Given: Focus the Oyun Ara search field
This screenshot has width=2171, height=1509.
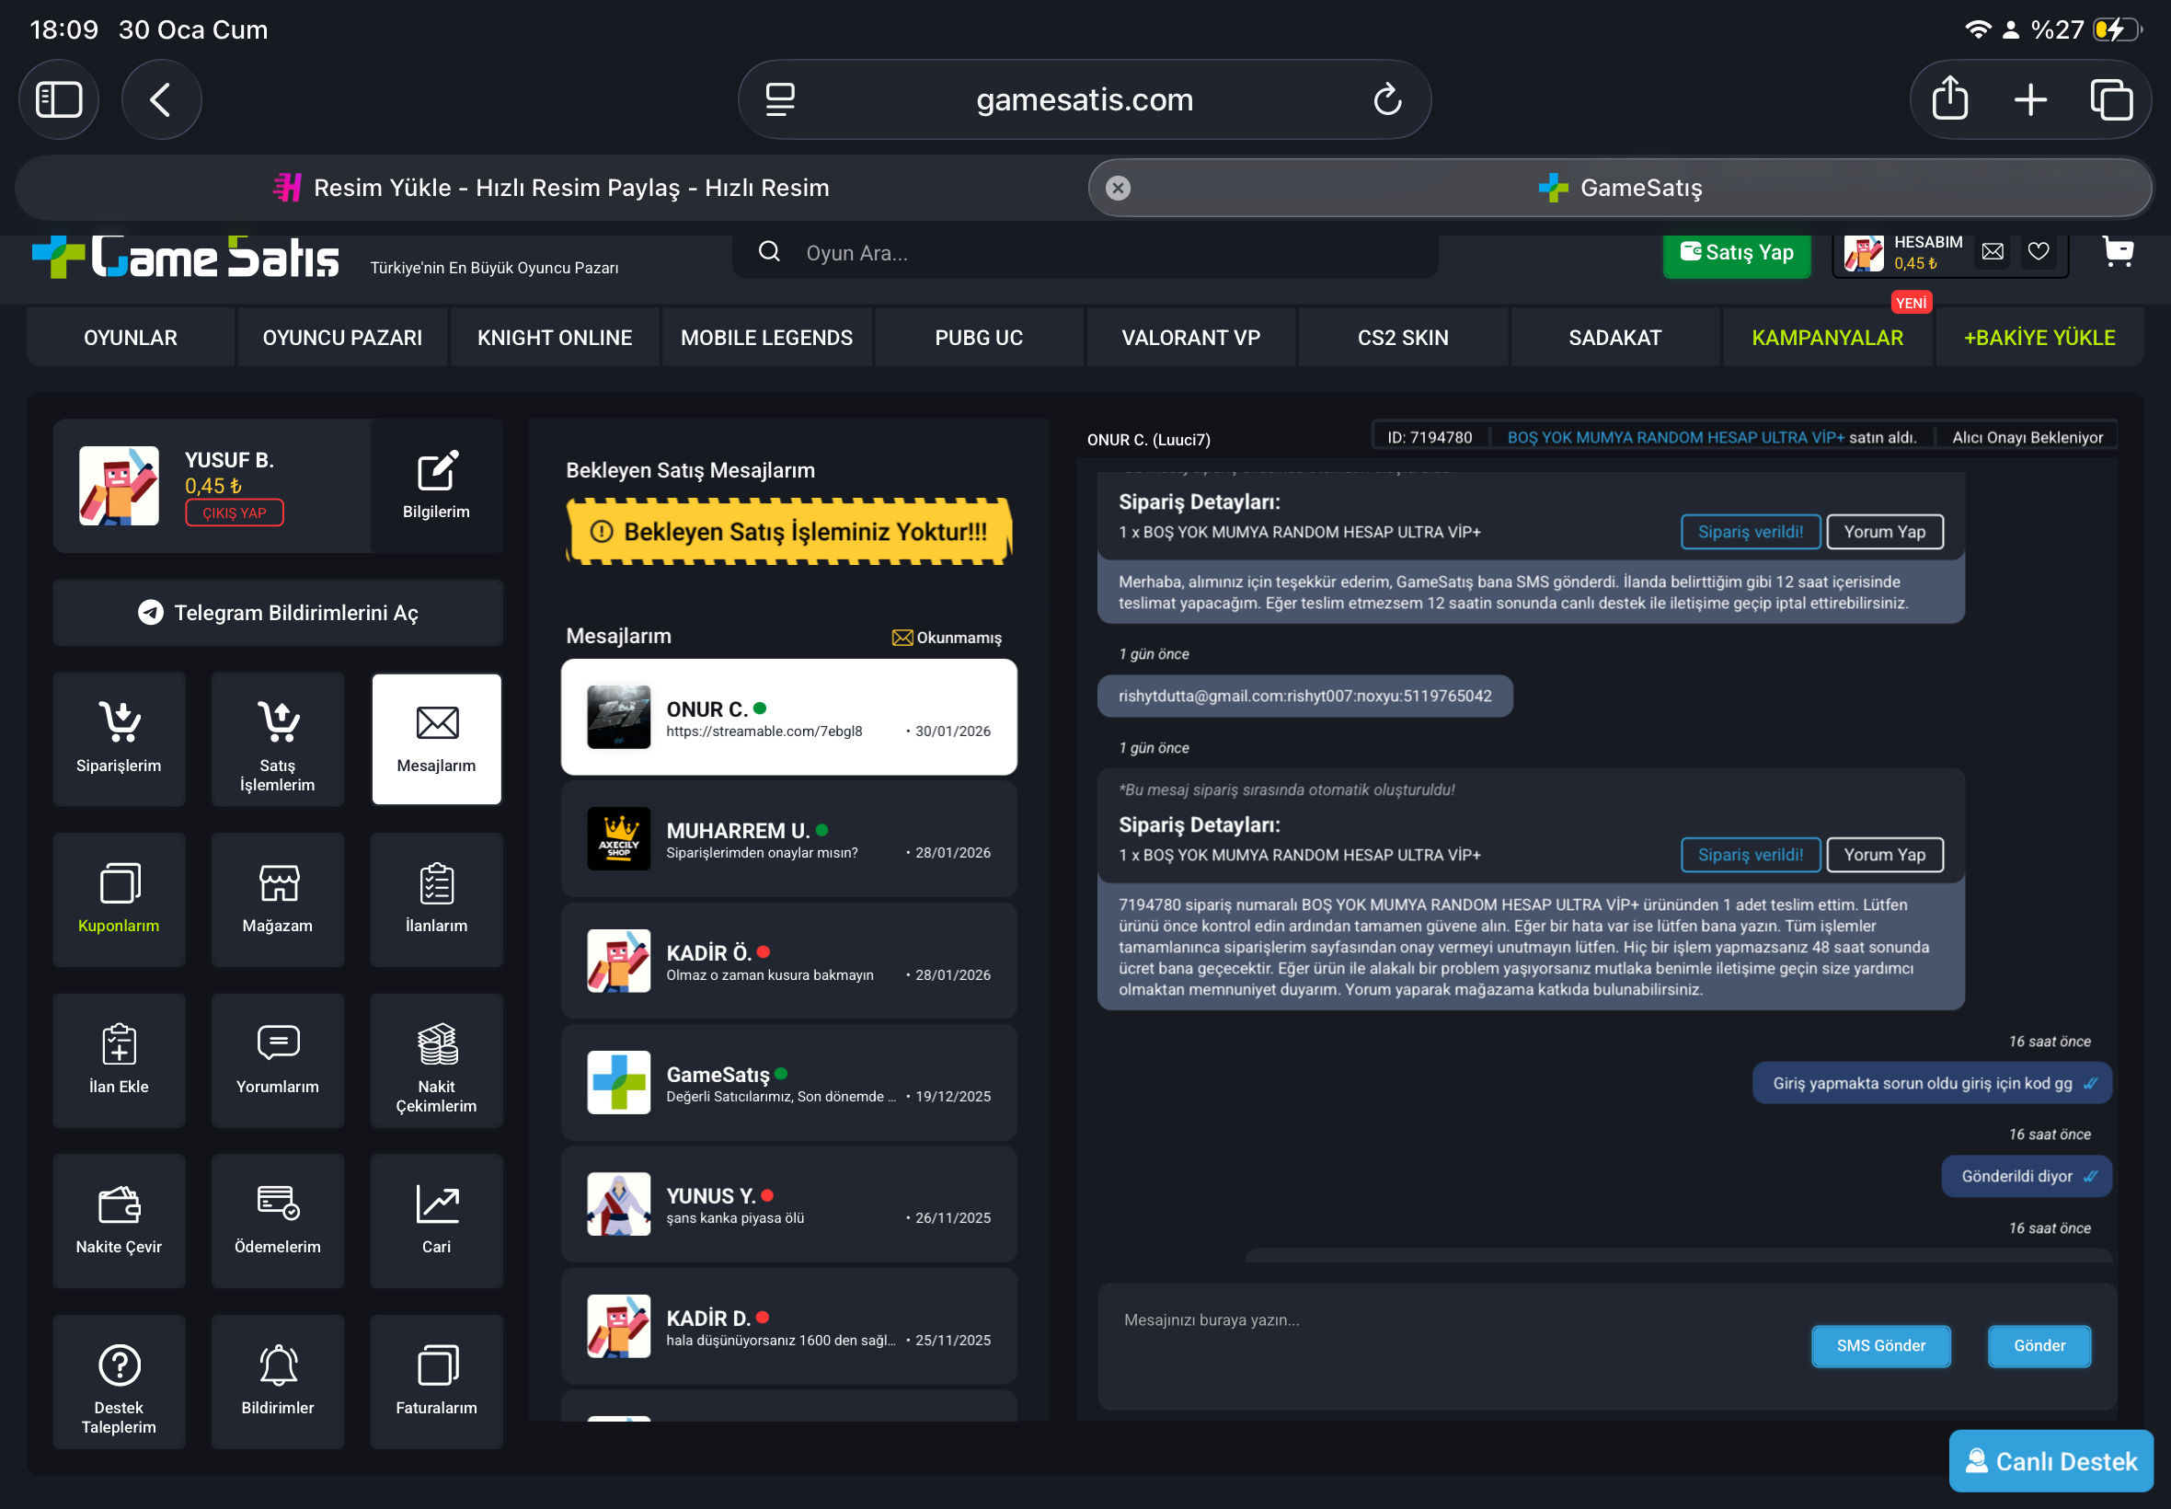Looking at the screenshot, I should click(1085, 253).
